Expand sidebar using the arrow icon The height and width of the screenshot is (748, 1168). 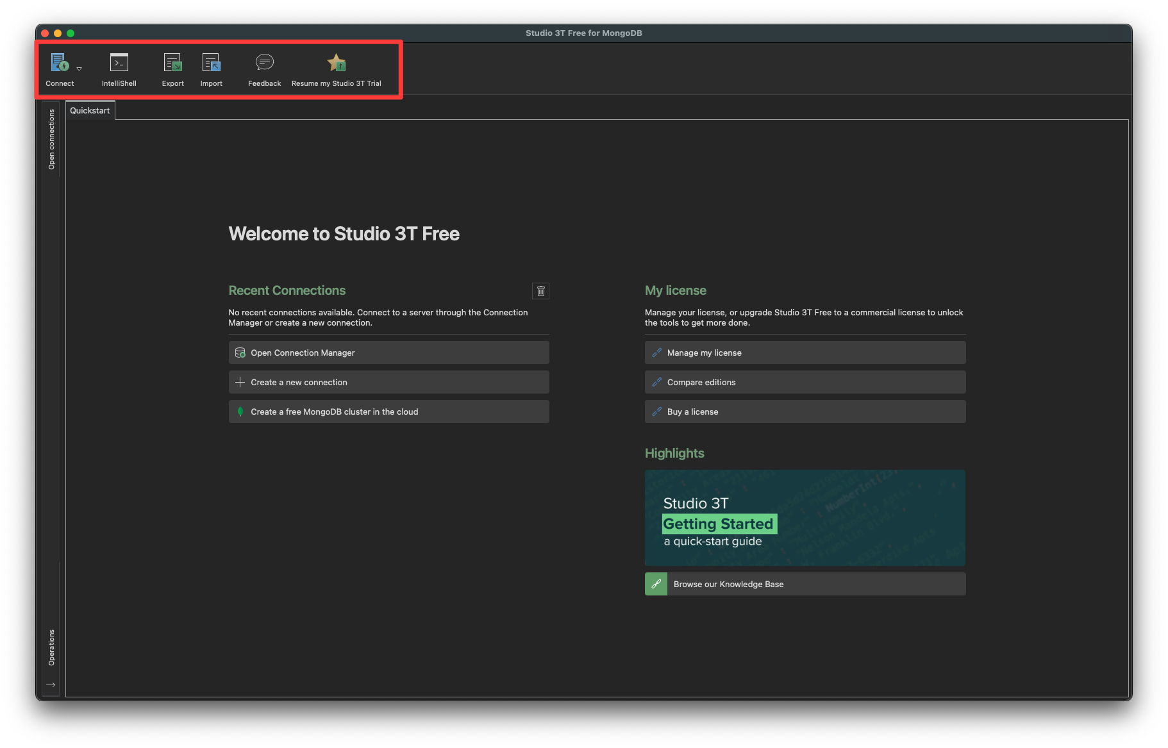point(51,685)
